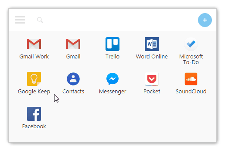Viewport: 225px width, 157px height.
Task: Launch the Facebook app icon
Action: click(x=34, y=114)
